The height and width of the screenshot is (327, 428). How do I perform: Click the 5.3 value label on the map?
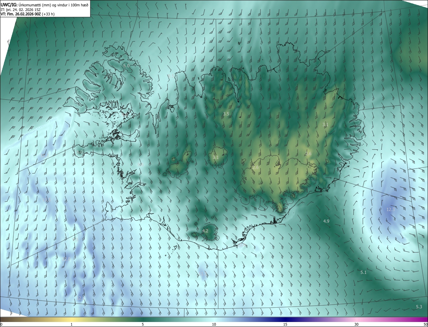pyautogui.click(x=419, y=307)
